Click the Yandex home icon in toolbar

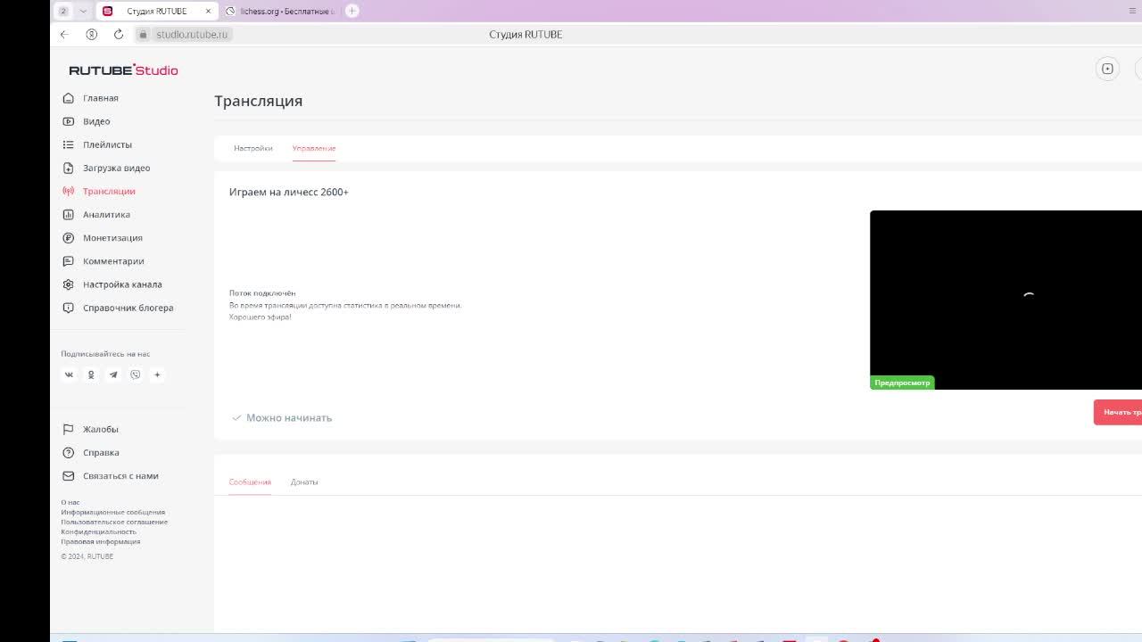(x=92, y=34)
